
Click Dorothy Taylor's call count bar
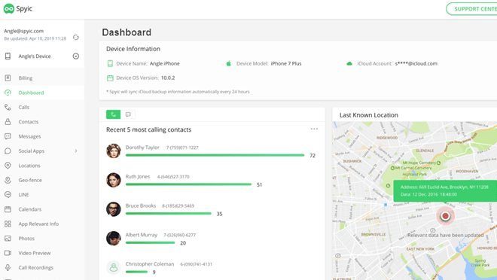click(x=215, y=155)
